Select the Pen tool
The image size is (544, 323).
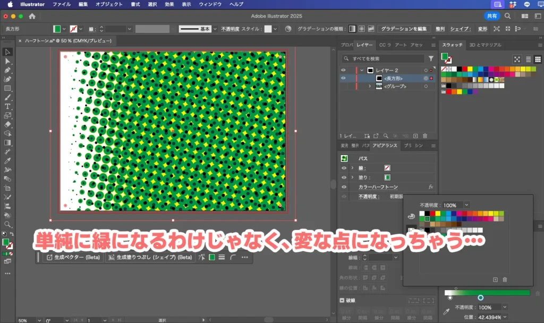7,70
